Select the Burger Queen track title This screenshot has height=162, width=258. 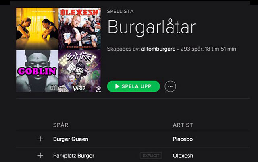(71, 139)
